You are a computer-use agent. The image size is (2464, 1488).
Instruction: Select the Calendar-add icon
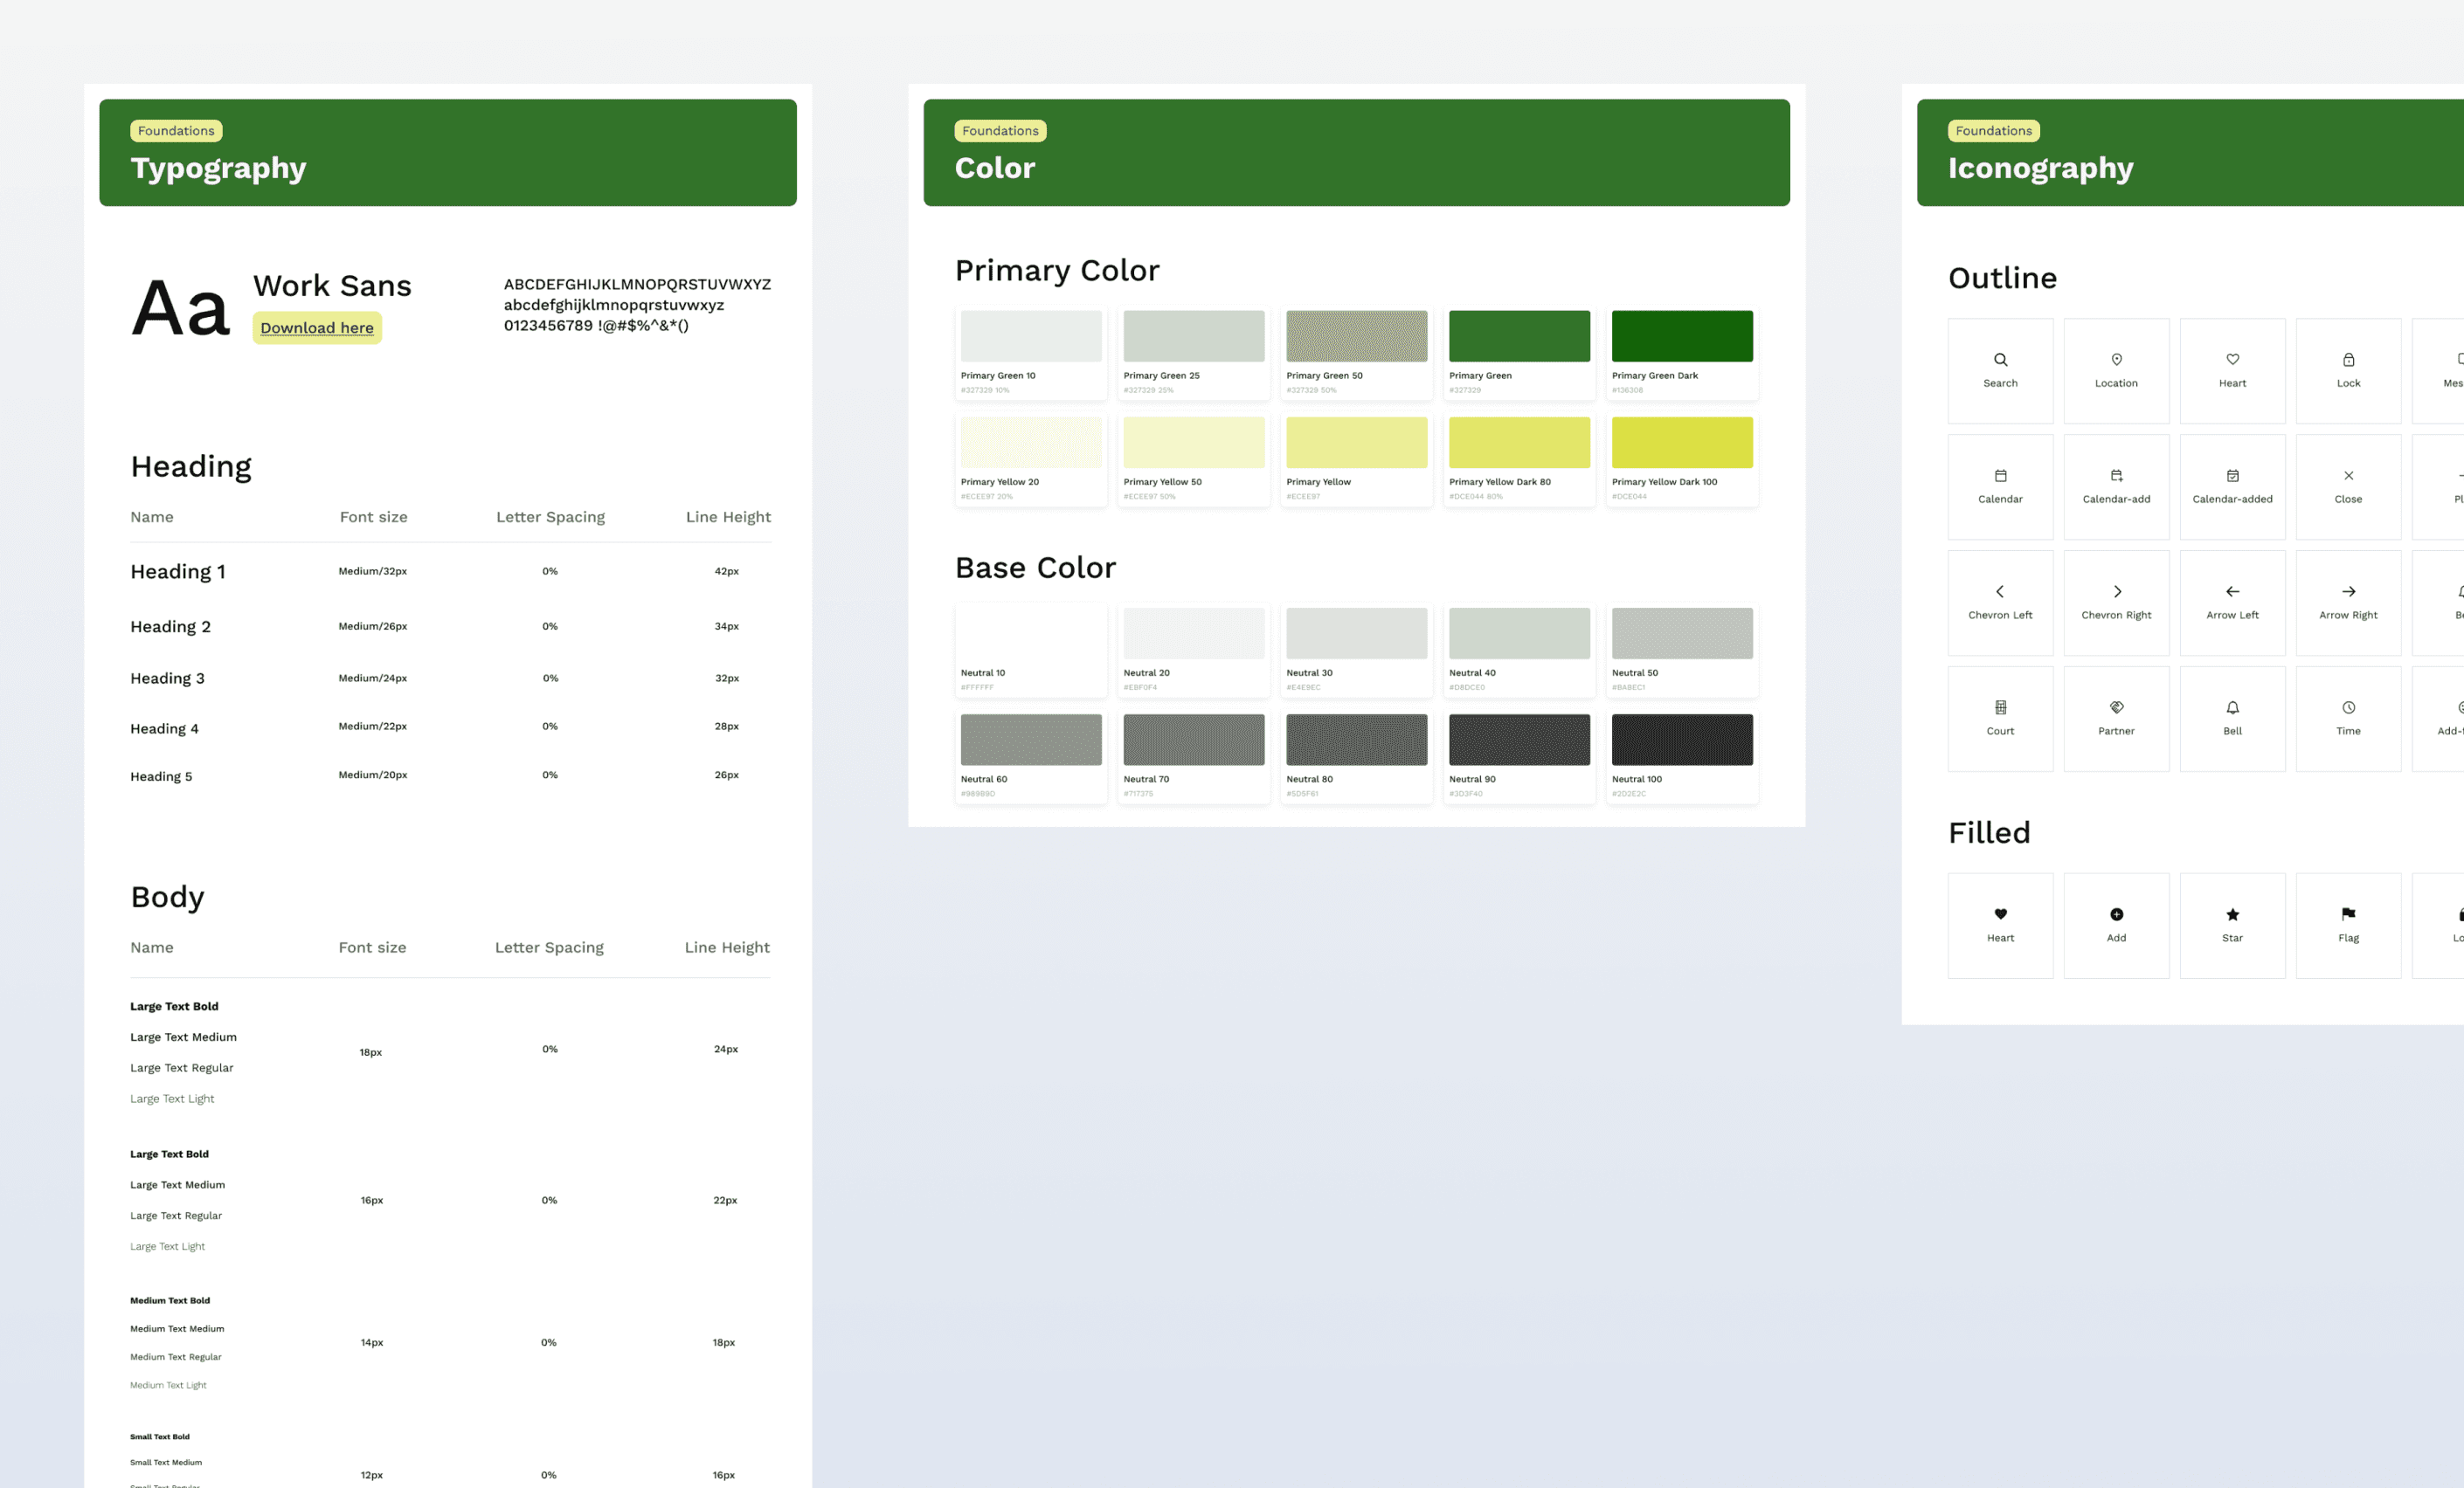(2116, 476)
